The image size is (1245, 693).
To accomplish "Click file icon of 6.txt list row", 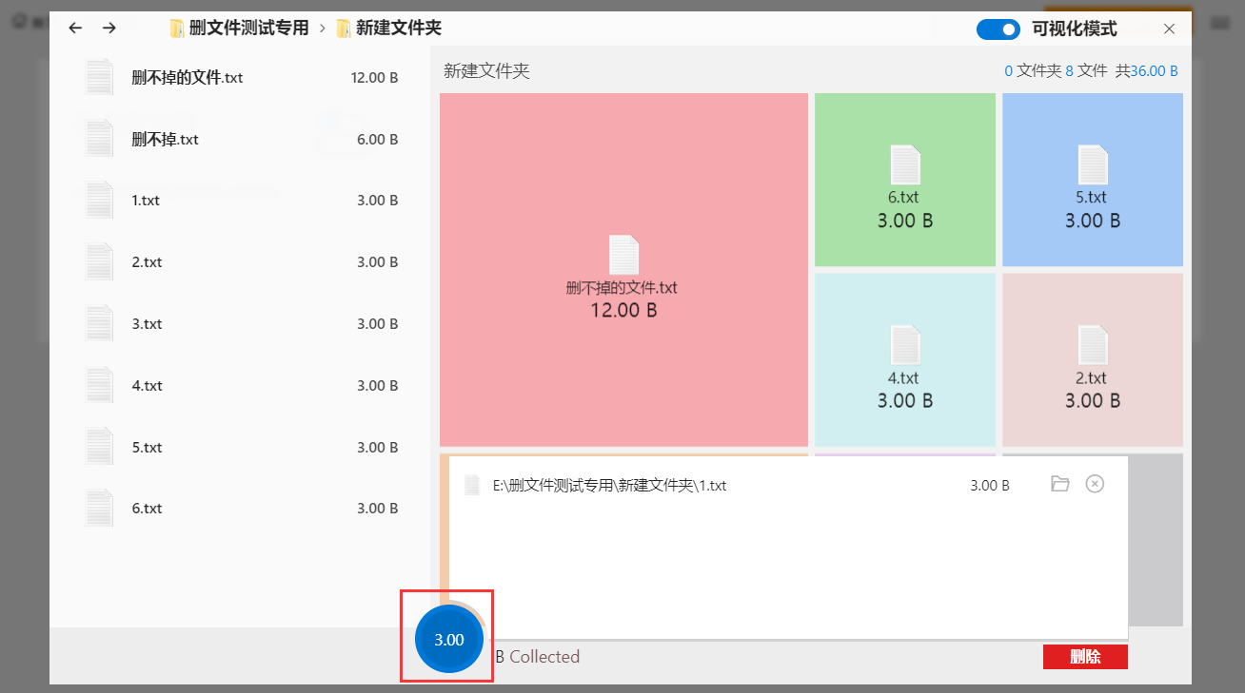I will tap(99, 509).
